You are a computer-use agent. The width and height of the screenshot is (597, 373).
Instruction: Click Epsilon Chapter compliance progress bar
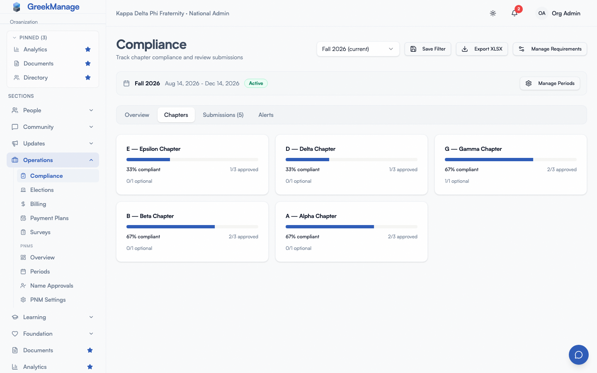192,160
